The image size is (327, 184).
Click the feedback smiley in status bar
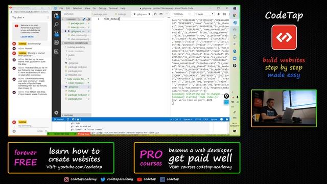(221, 119)
